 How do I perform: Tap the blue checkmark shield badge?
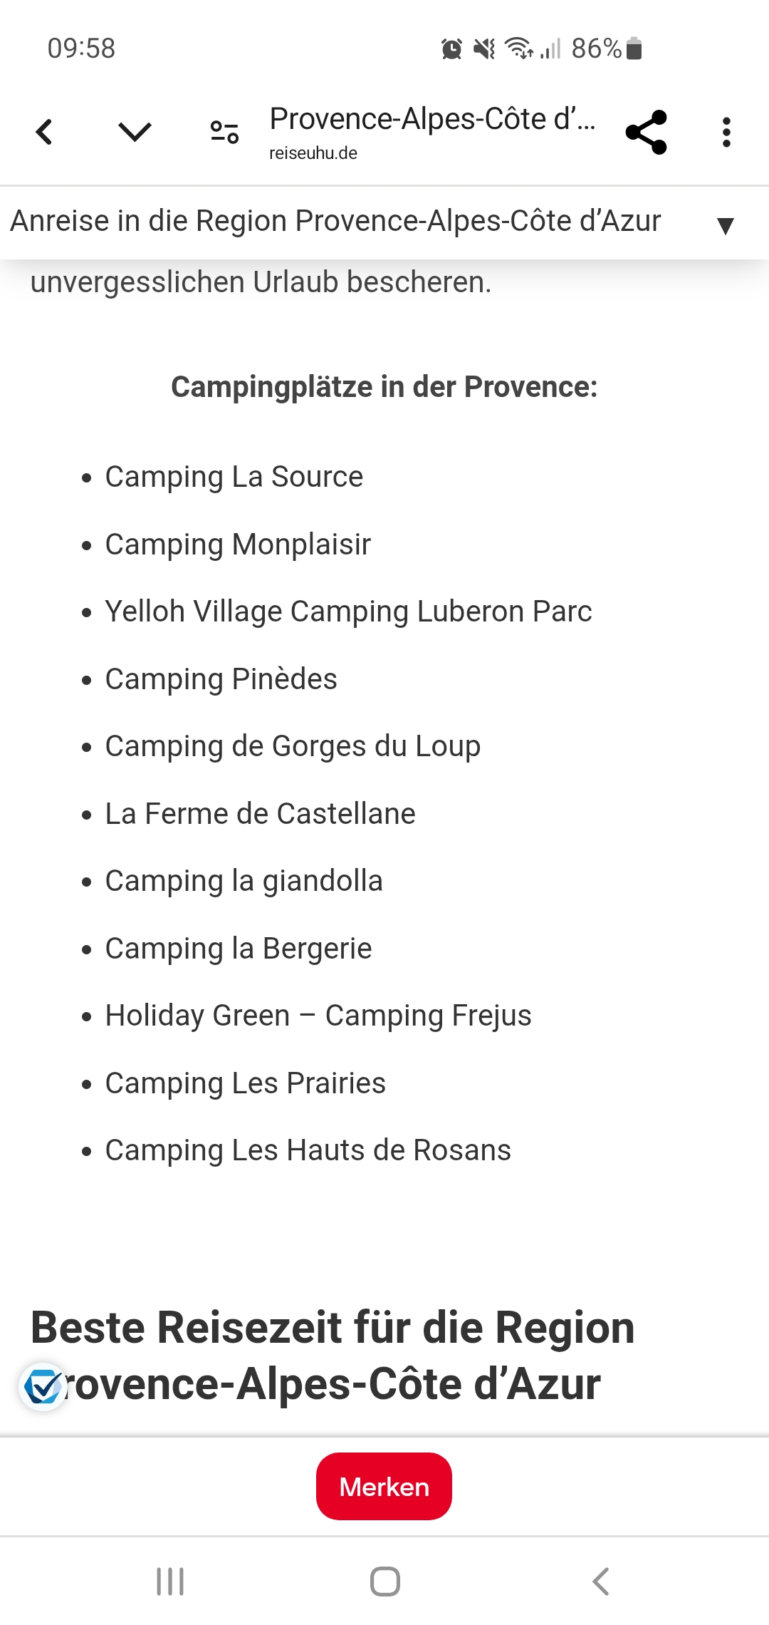click(x=43, y=1387)
